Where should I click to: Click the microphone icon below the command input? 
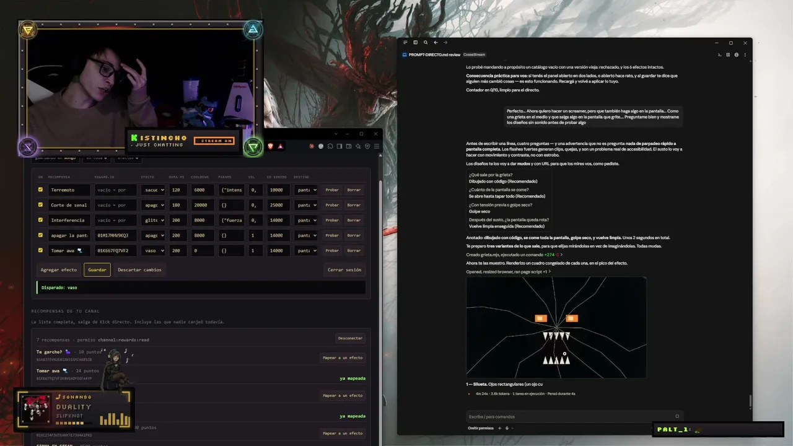(507, 428)
